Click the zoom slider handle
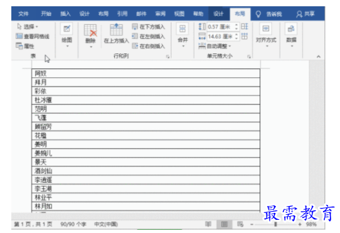This screenshot has width=340, height=233. pyautogui.click(x=275, y=224)
